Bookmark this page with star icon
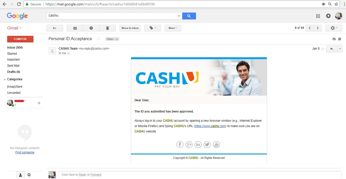 [x=336, y=4]
